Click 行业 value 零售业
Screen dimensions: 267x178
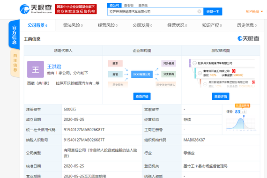189,153
